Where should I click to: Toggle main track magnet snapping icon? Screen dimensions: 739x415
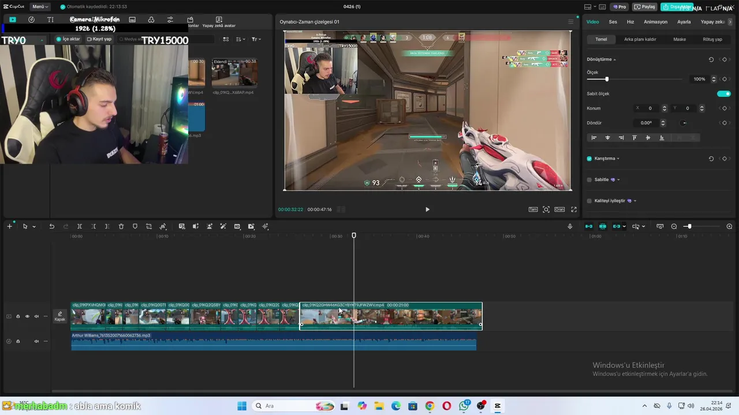[x=589, y=227]
